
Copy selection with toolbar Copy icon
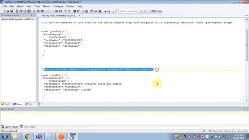(x=38, y=11)
